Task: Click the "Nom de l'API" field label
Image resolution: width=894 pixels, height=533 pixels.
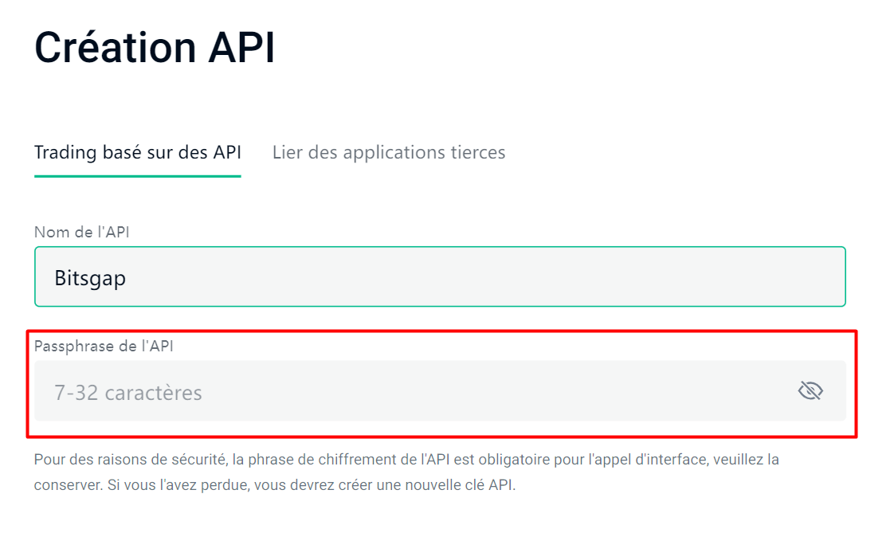Action: [82, 232]
